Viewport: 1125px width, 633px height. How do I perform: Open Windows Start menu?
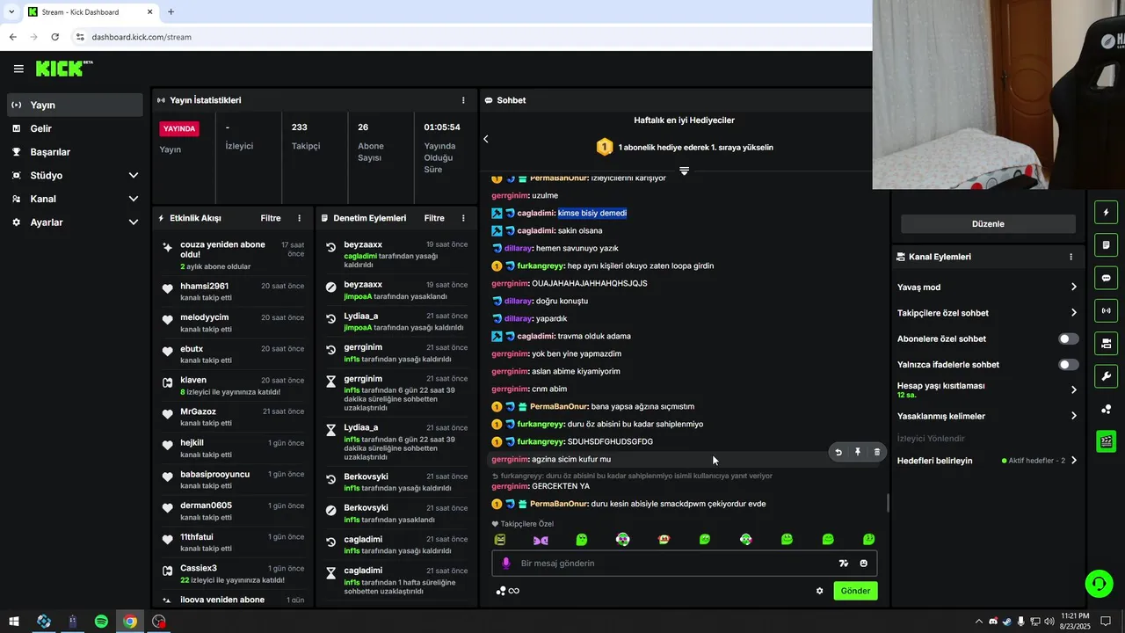click(14, 622)
